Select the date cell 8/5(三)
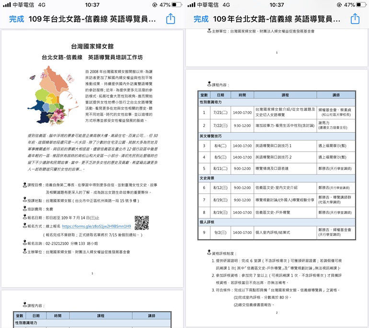 [x=220, y=157]
